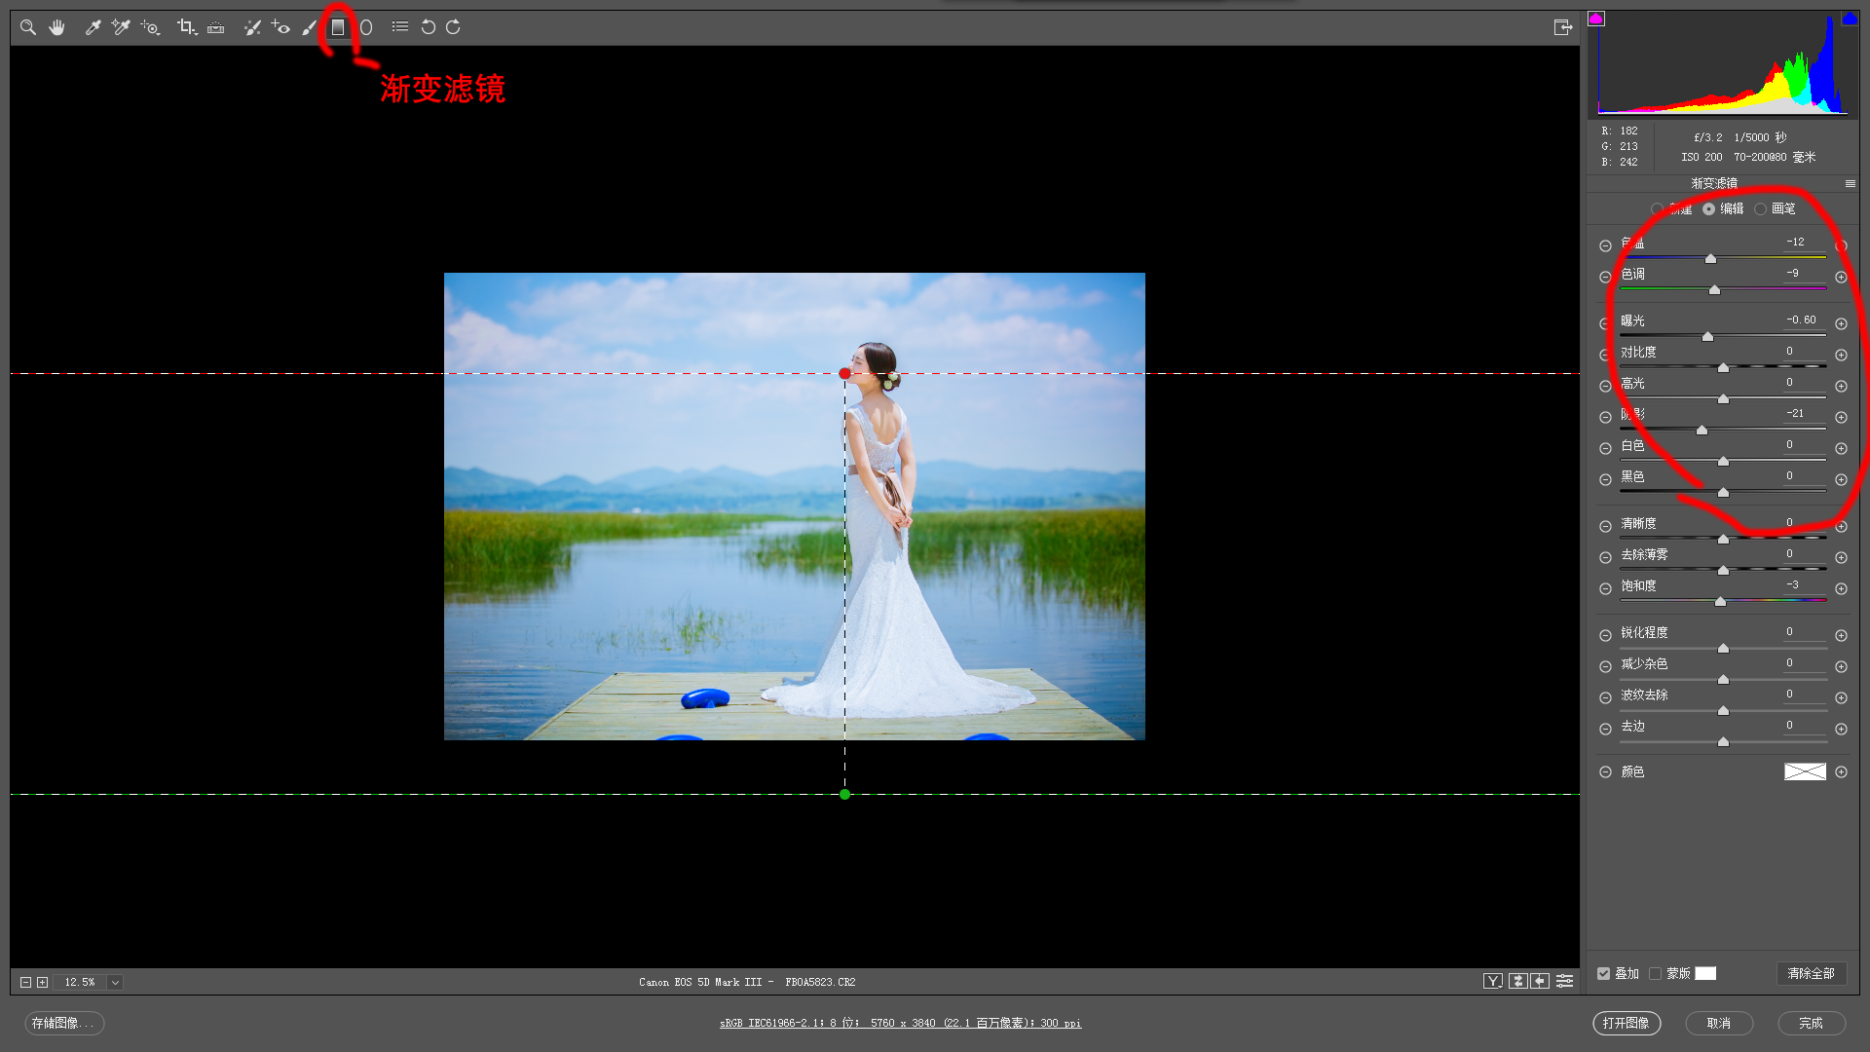Decrease 高光 with minus icon
Screen dimensions: 1870x1052
click(x=1605, y=387)
